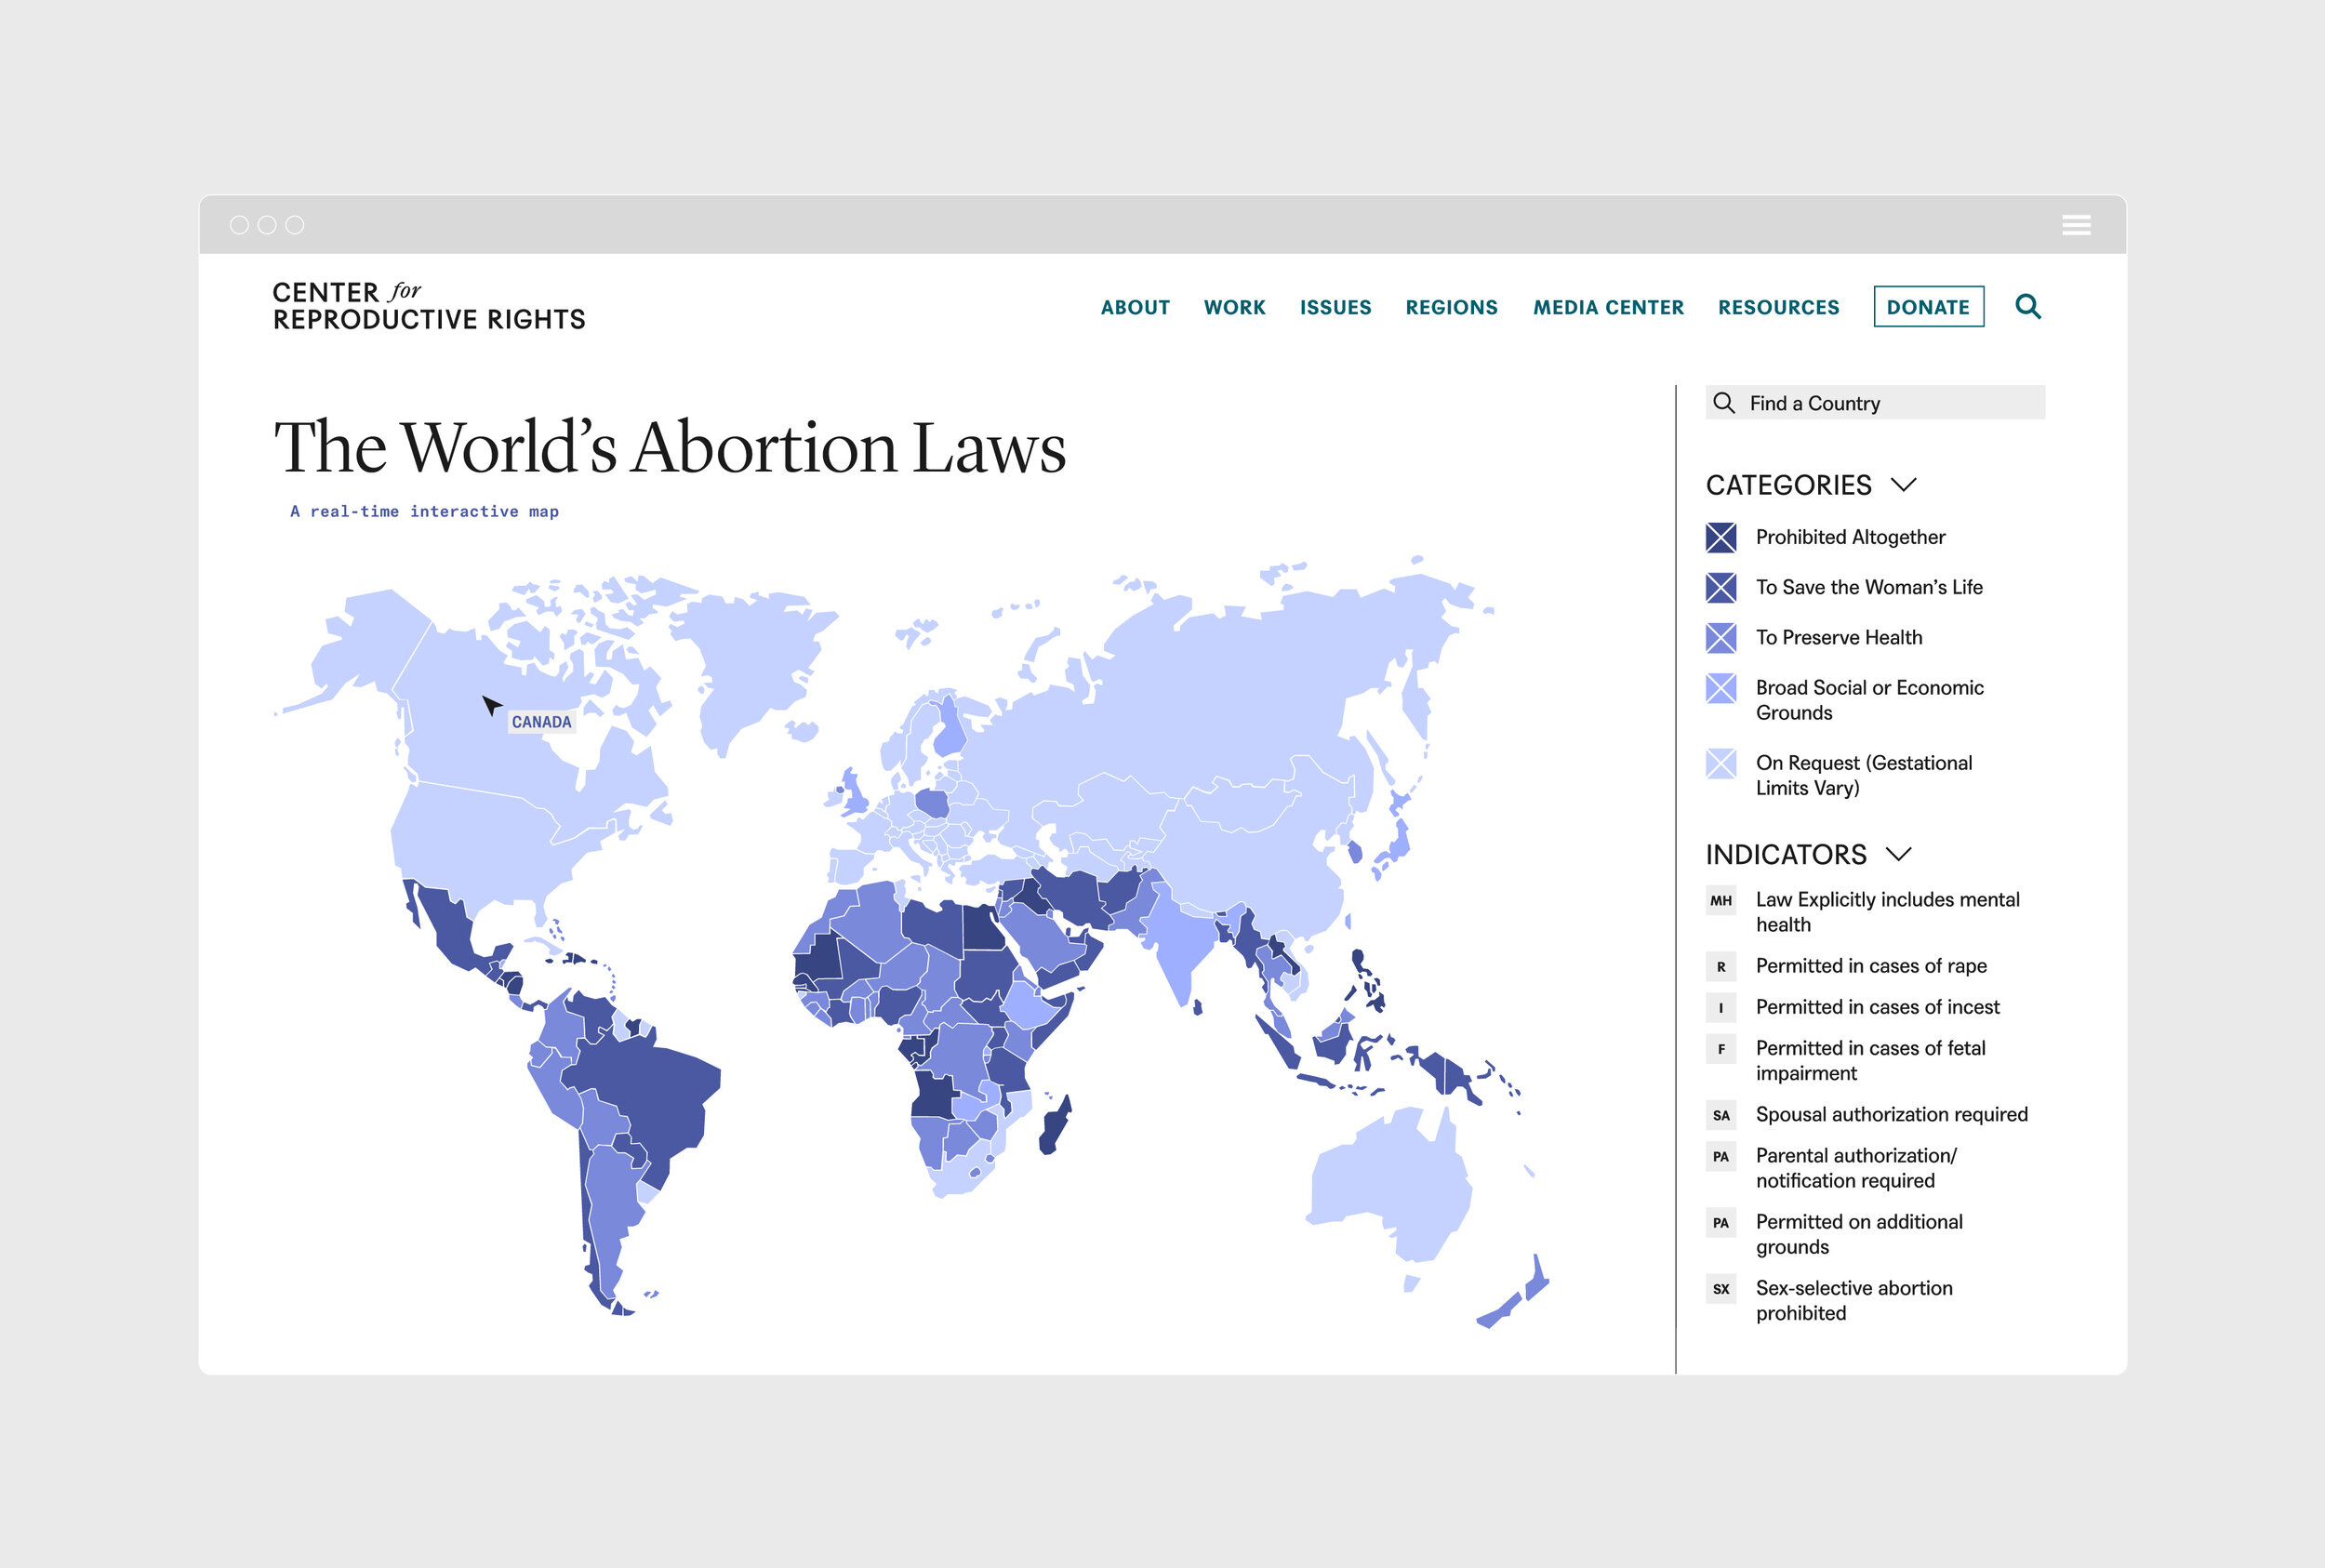This screenshot has width=2325, height=1568.
Task: Toggle the To Preserve Health checkbox
Action: 1720,637
